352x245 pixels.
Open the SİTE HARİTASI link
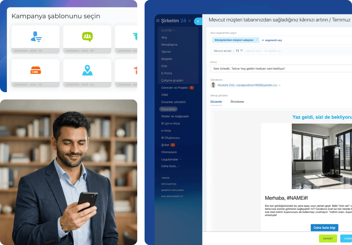click(x=169, y=184)
